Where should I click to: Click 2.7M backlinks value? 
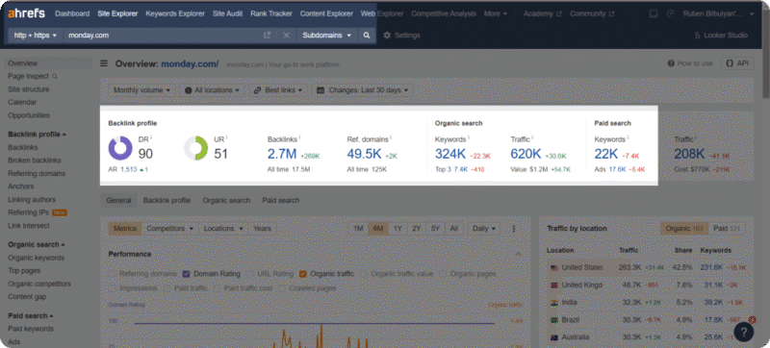point(282,154)
